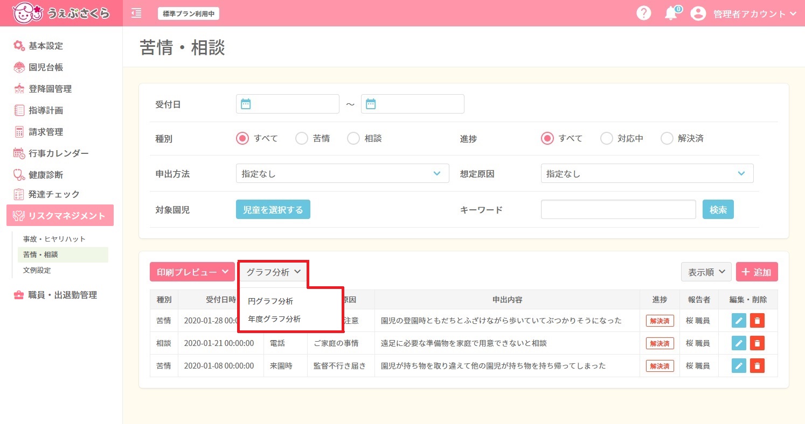The height and width of the screenshot is (424, 805).
Task: Select 苦情・相談 submenu item
Action: pyautogui.click(x=63, y=255)
